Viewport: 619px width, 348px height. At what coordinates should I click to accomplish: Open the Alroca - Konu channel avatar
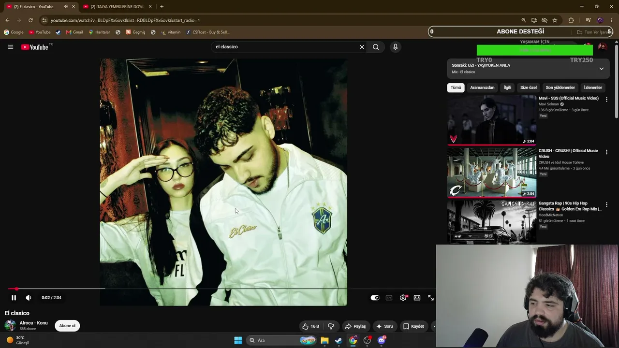point(10,325)
